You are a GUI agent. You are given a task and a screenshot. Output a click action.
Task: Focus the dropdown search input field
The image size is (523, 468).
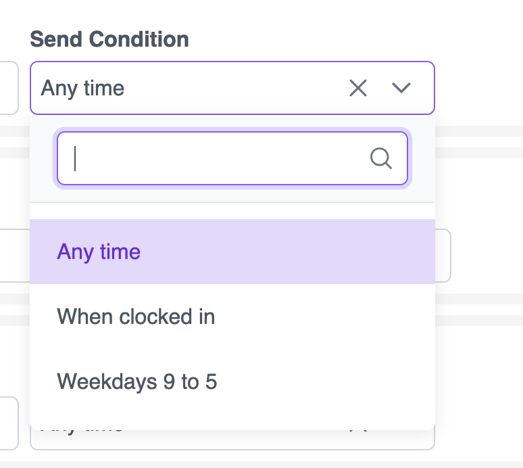[216, 158]
